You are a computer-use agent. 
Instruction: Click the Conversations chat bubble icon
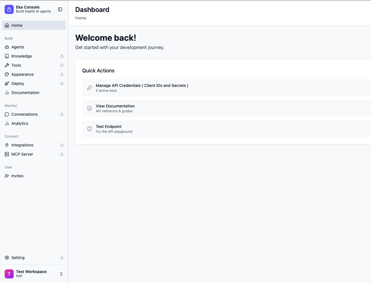(x=7, y=114)
